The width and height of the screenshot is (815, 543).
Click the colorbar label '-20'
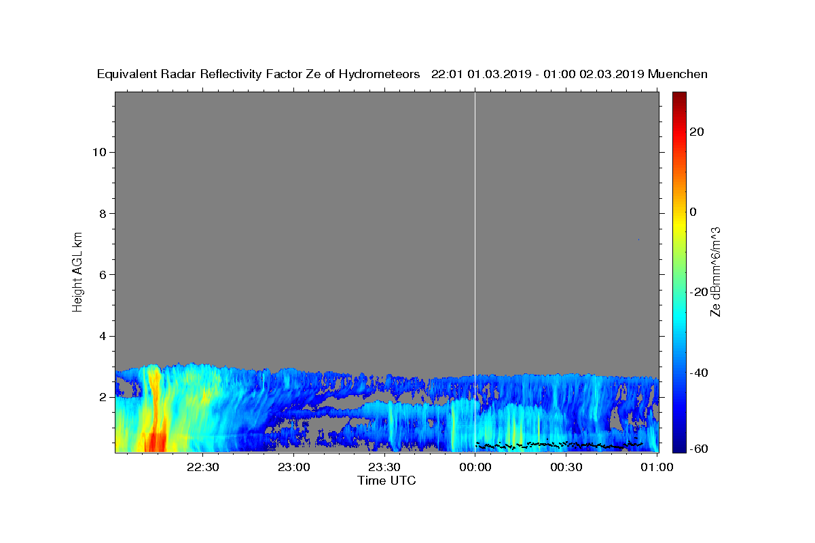[698, 292]
